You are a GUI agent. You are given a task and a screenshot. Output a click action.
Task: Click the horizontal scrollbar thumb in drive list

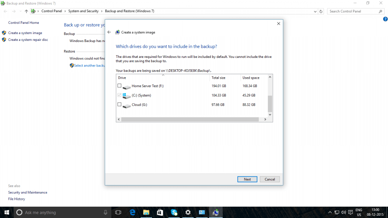[190, 119]
